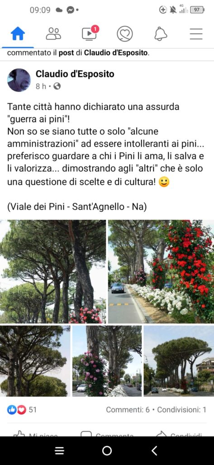Tap the Android home circle button
Image resolution: width=214 pixels, height=465 pixels.
coord(107,451)
